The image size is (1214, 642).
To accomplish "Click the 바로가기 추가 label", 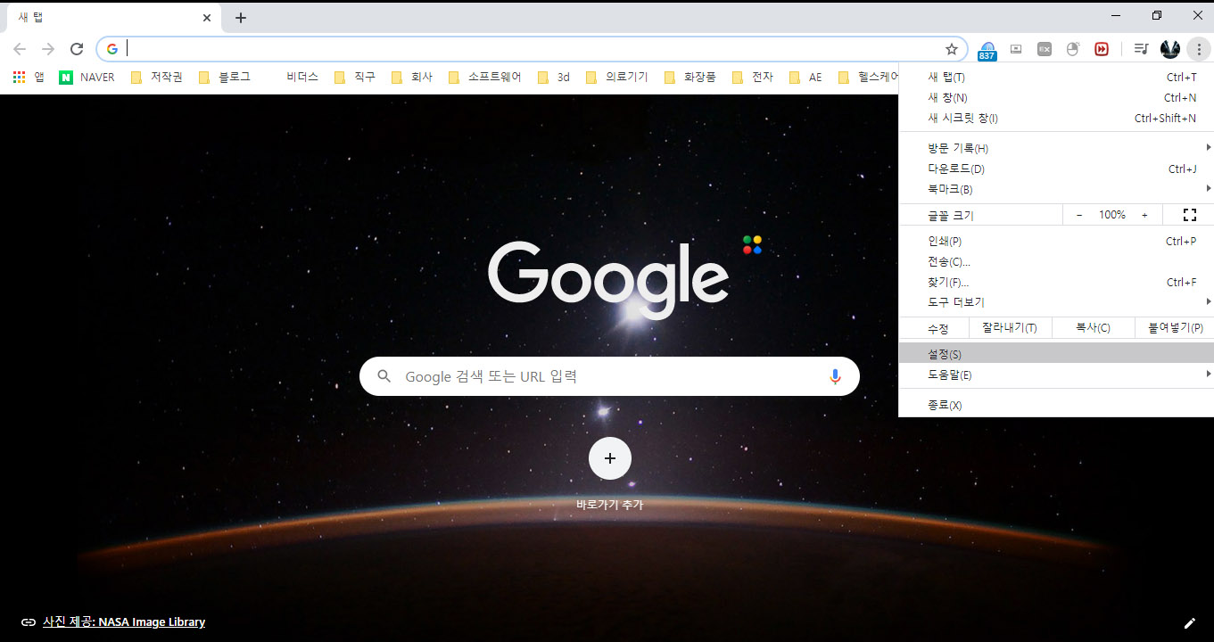I will (610, 505).
